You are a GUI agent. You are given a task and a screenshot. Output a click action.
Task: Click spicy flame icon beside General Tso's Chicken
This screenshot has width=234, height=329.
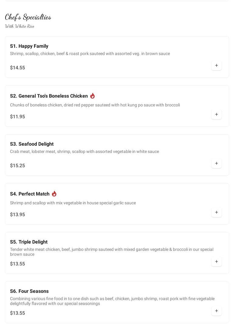[x=92, y=96]
